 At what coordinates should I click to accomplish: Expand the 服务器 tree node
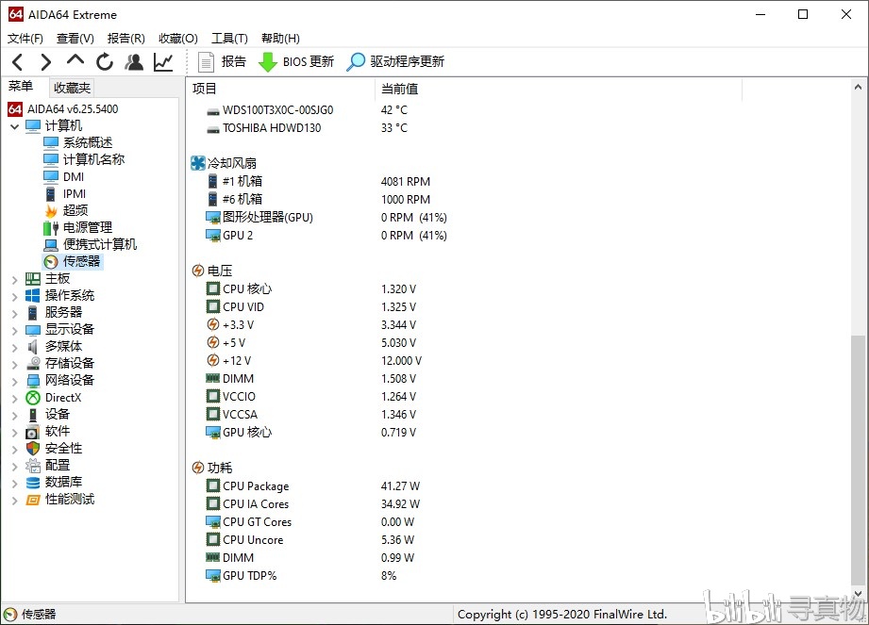pos(14,313)
